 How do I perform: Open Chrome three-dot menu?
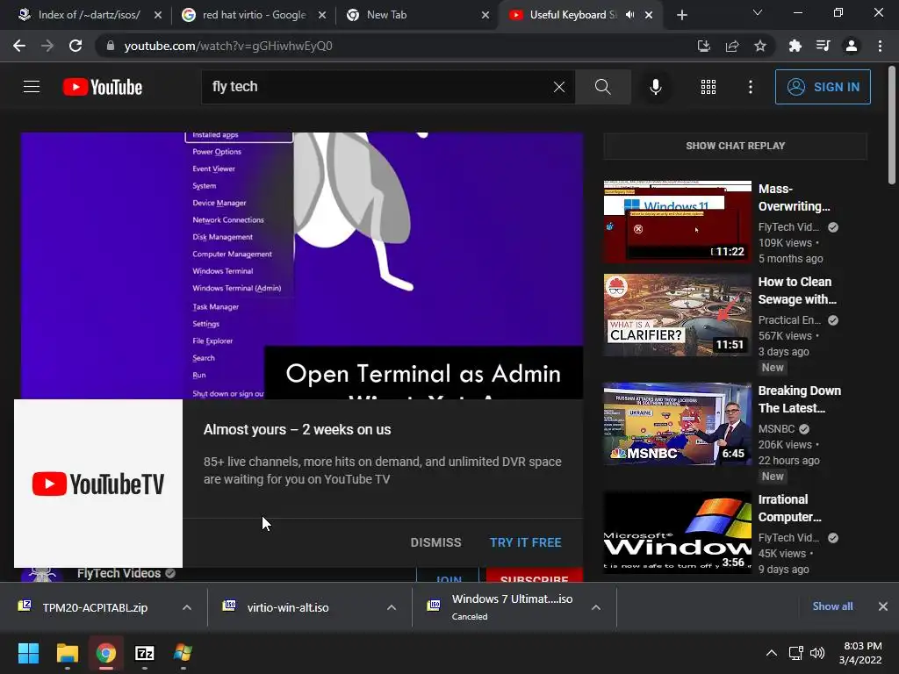coord(880,46)
